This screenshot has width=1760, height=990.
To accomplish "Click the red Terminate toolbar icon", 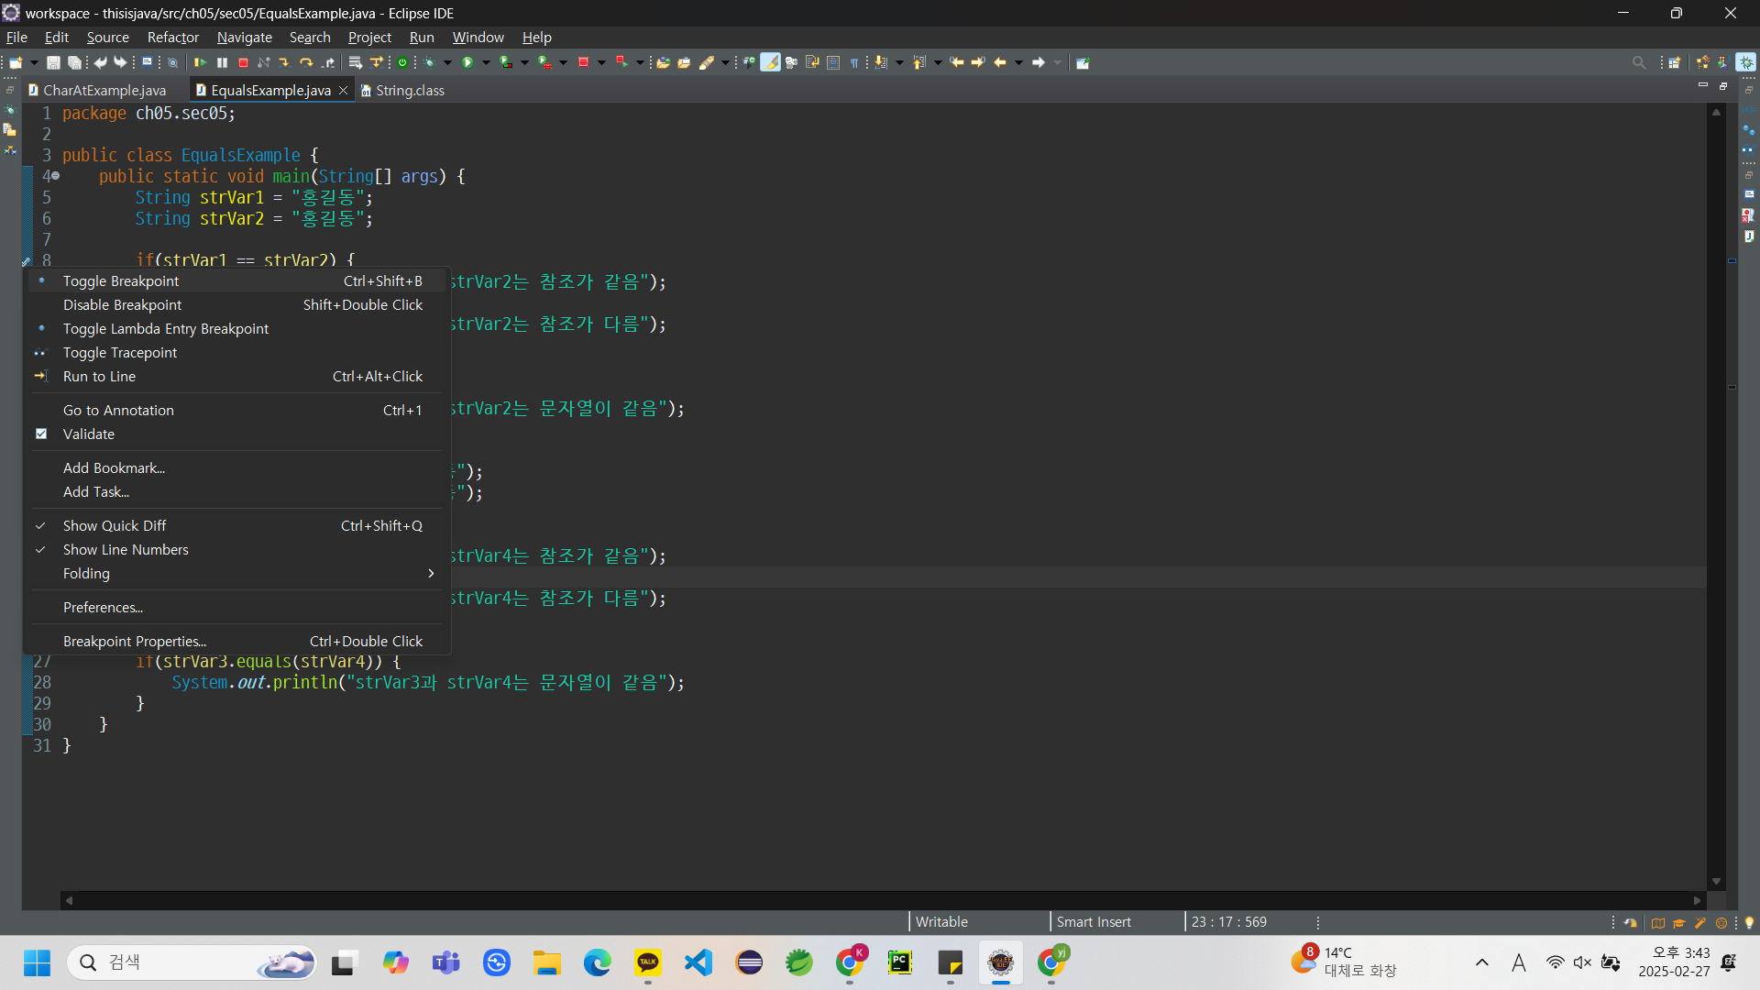I will [x=243, y=62].
